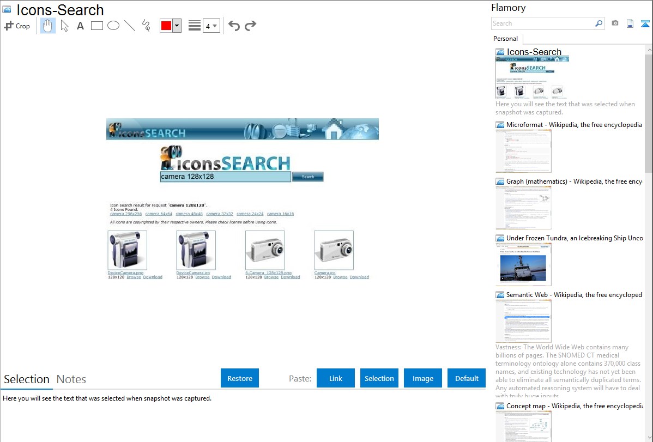Viewport: 653px width, 442px height.
Task: Open the Under Frozen Tundra snapshot thumbnail
Action: tap(523, 264)
